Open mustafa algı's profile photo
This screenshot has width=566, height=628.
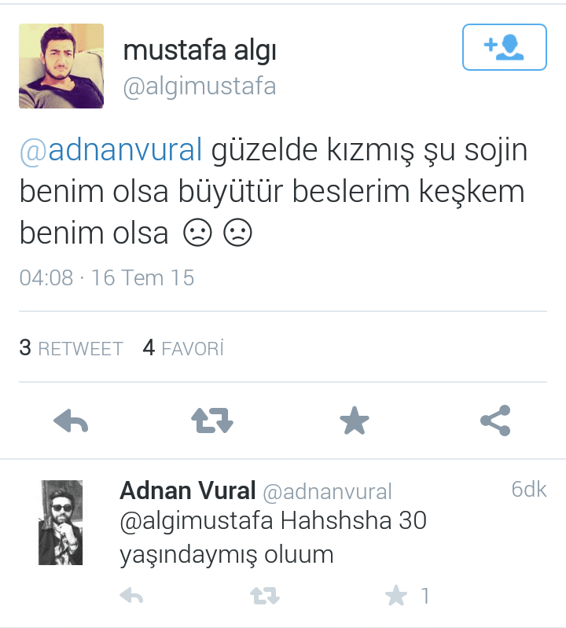tap(61, 66)
